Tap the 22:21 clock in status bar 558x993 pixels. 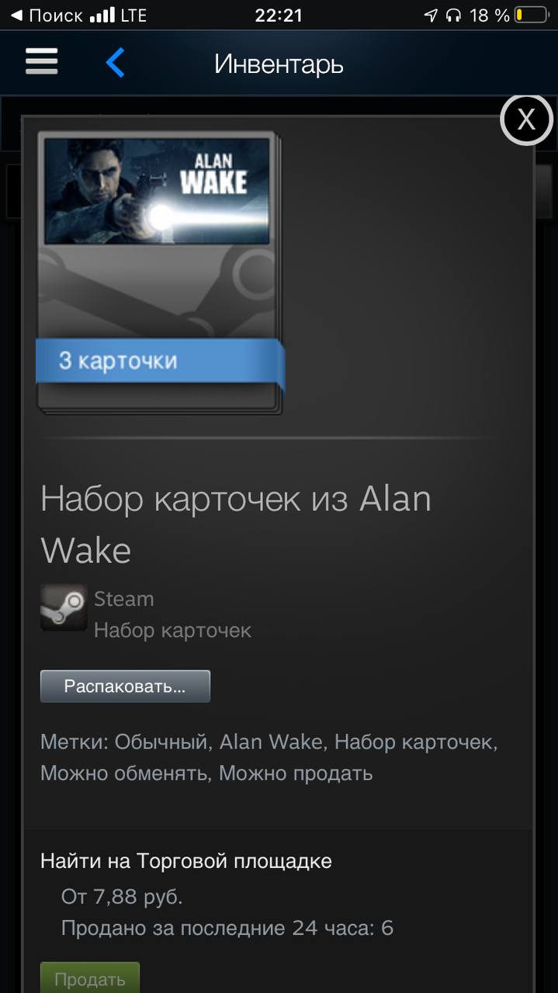click(279, 15)
